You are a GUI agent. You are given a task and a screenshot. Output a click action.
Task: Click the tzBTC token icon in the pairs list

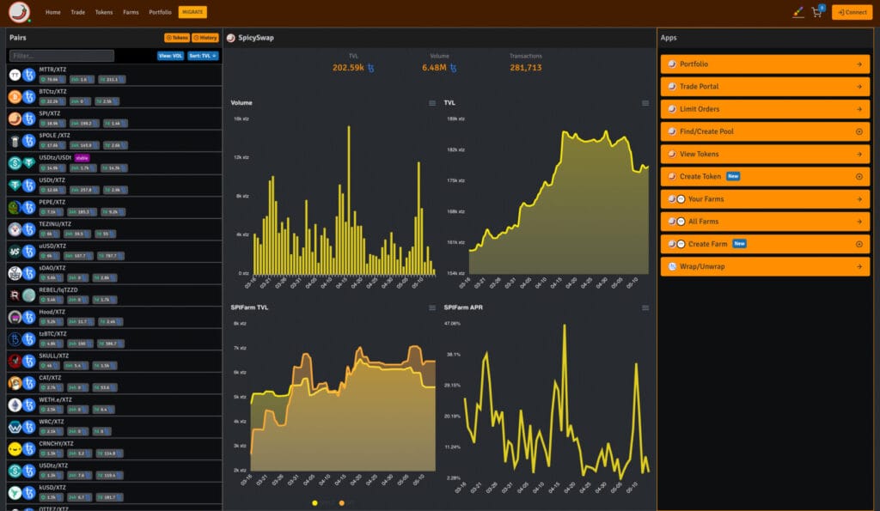tap(15, 338)
